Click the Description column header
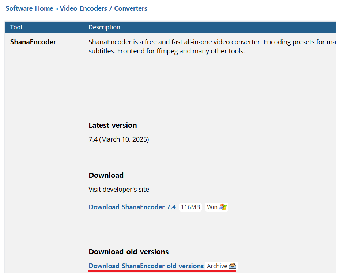 (x=104, y=27)
